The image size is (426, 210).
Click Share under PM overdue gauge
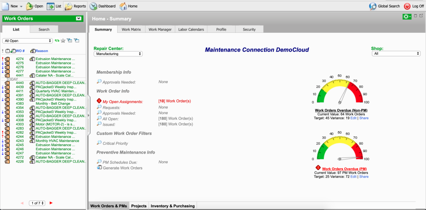click(364, 177)
